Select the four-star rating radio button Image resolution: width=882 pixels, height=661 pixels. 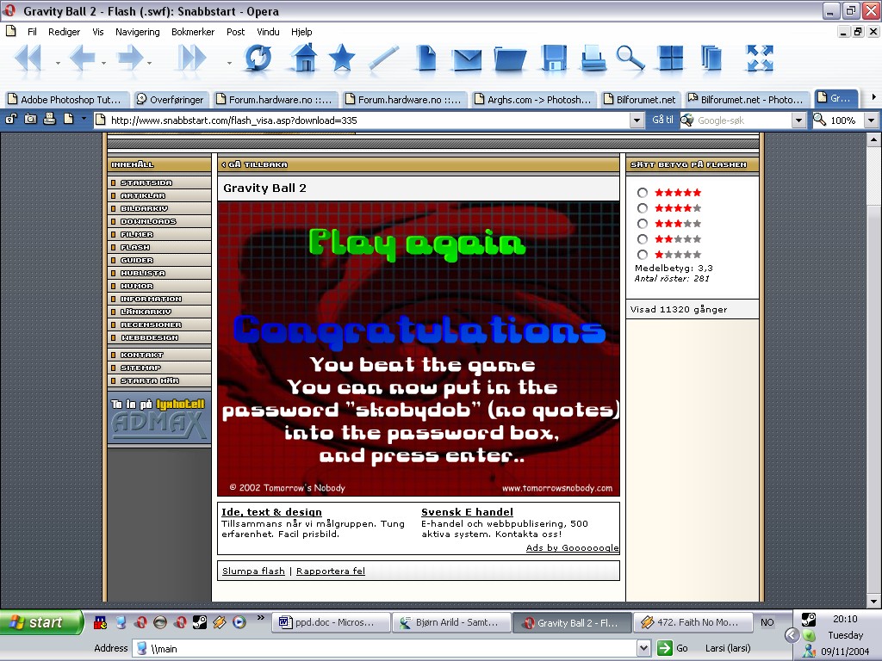pyautogui.click(x=643, y=208)
